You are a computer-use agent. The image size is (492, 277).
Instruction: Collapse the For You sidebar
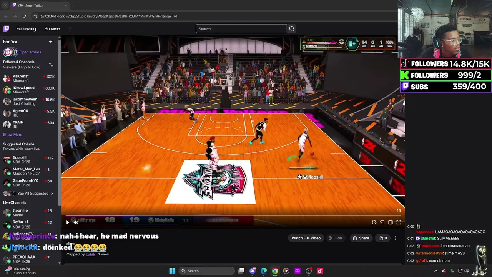tap(51, 42)
